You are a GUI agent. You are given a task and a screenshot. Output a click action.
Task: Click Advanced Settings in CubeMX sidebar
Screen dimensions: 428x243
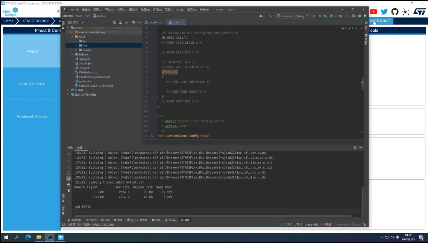click(32, 116)
